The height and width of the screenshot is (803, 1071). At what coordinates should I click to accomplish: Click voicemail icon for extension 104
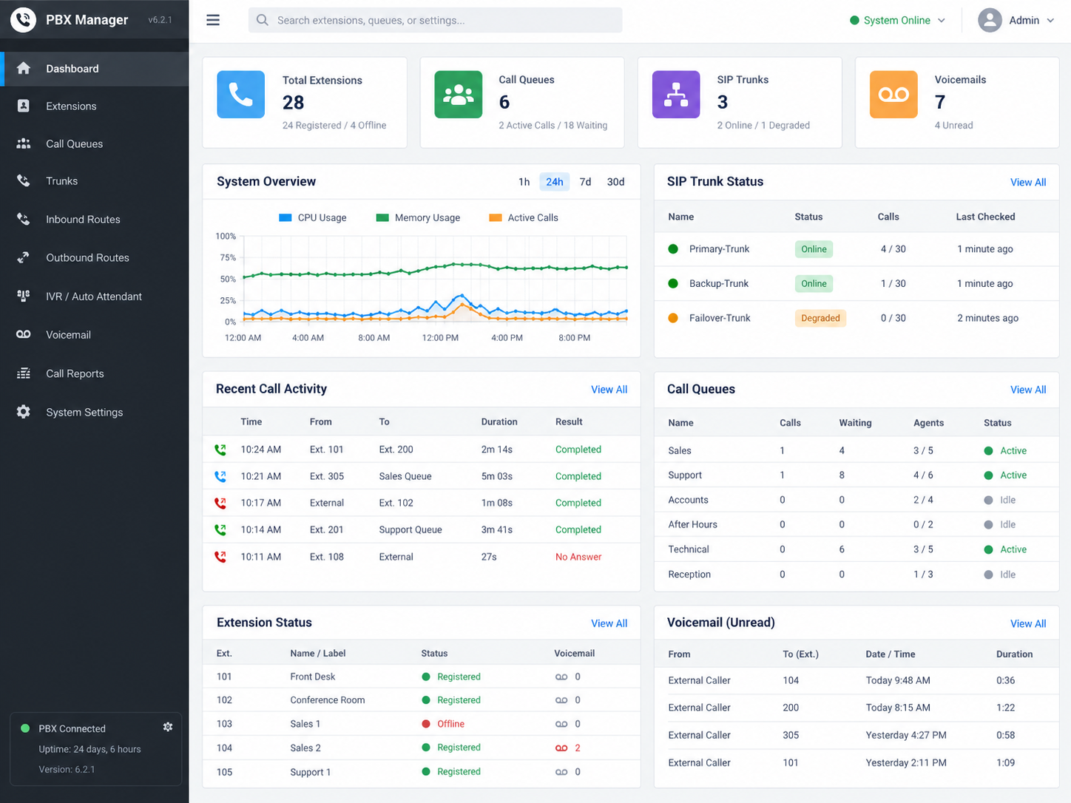pos(561,748)
